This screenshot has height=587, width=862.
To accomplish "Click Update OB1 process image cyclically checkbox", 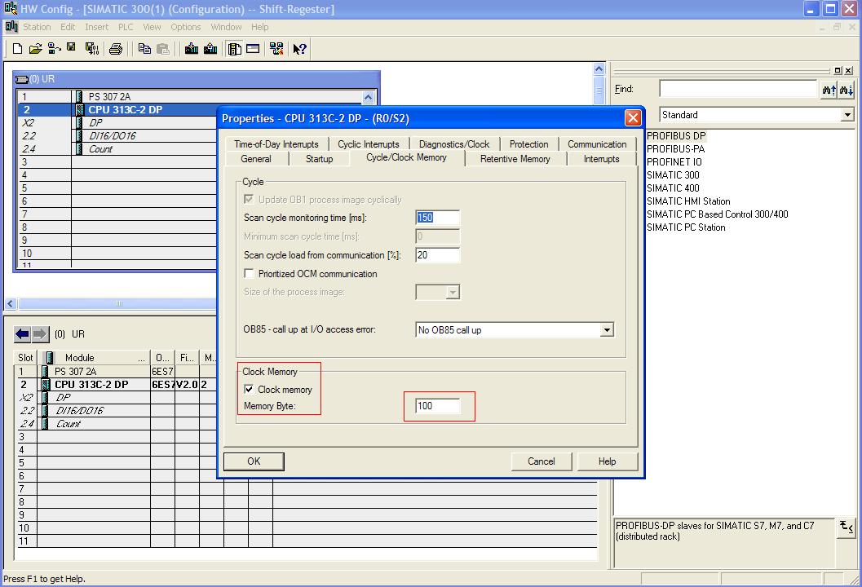I will tap(249, 199).
